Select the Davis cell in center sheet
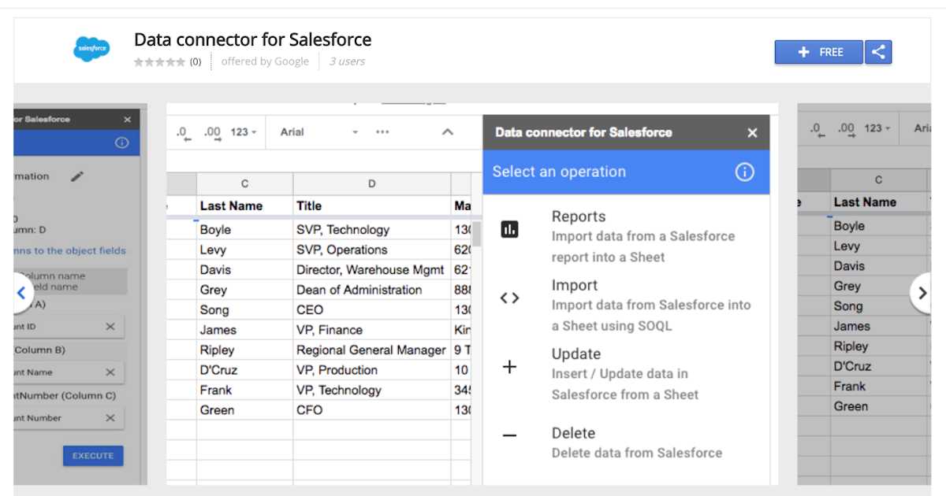 tap(244, 270)
